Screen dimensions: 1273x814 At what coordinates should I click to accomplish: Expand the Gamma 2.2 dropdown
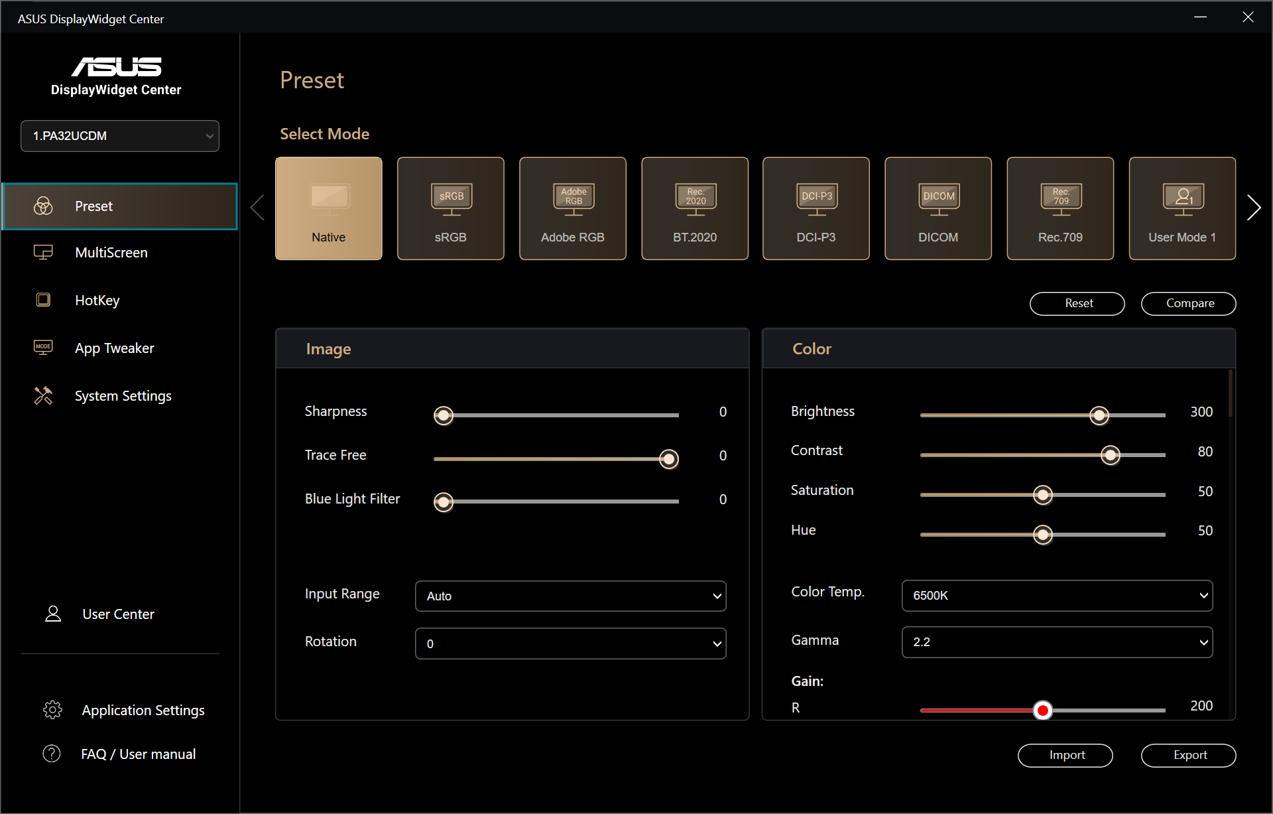pyautogui.click(x=1057, y=642)
